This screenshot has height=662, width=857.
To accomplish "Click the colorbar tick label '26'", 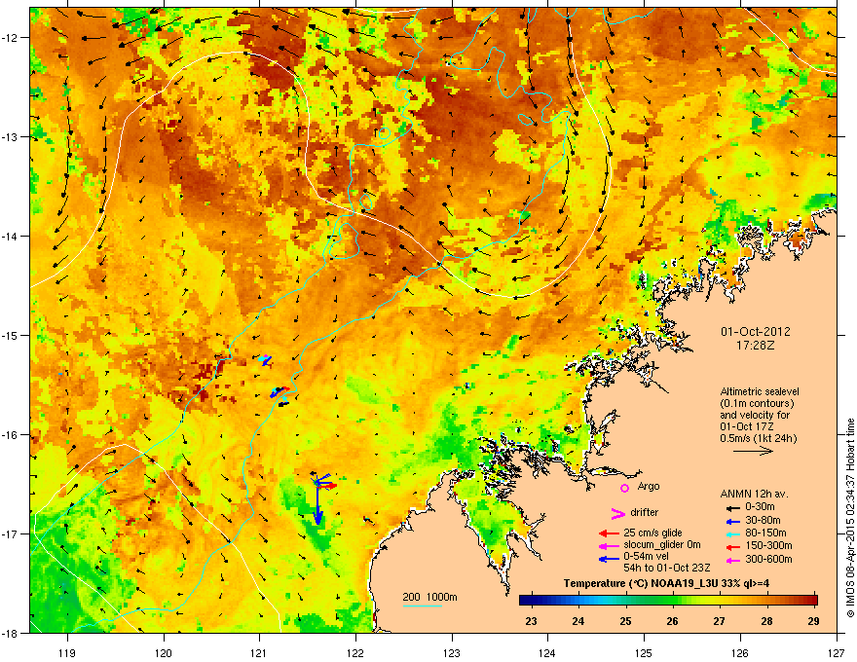I will pyautogui.click(x=672, y=621).
